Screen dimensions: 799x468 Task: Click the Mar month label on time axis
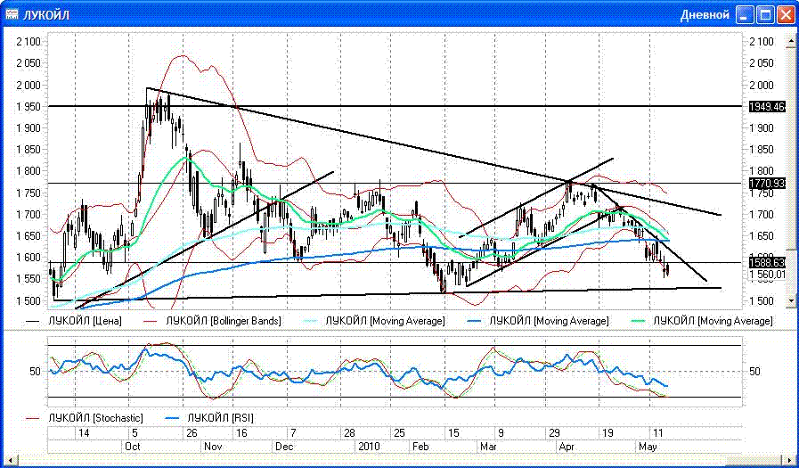coord(487,447)
